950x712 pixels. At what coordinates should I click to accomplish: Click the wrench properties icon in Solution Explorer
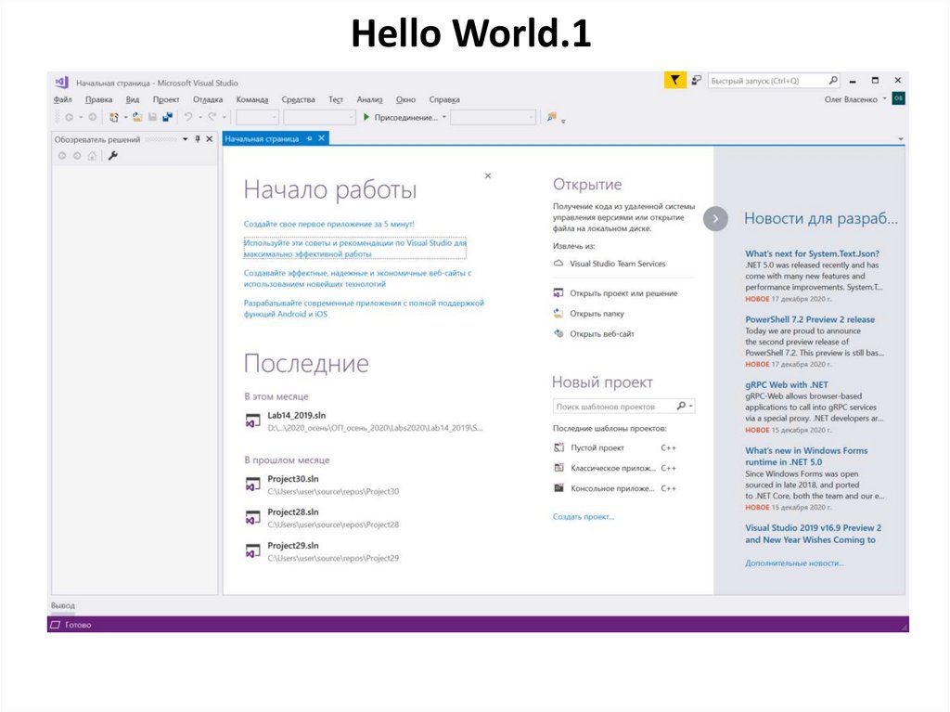click(113, 156)
